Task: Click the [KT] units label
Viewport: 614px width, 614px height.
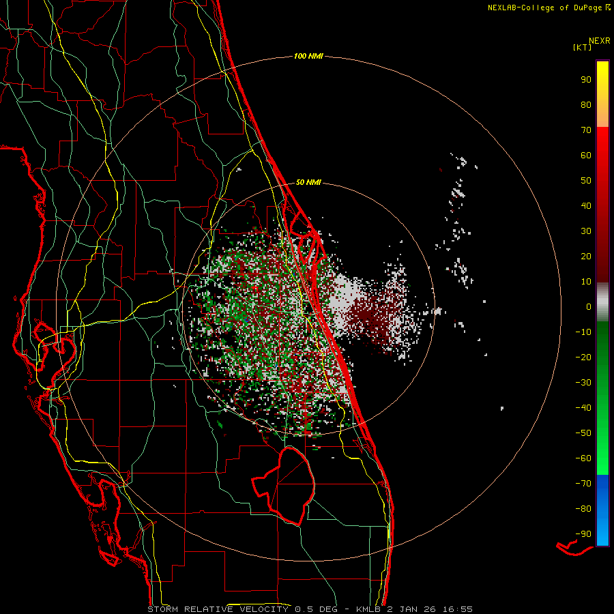Action: click(x=583, y=47)
